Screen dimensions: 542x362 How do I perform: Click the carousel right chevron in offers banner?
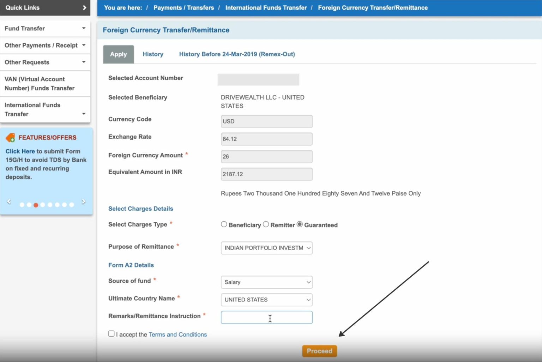coord(84,201)
